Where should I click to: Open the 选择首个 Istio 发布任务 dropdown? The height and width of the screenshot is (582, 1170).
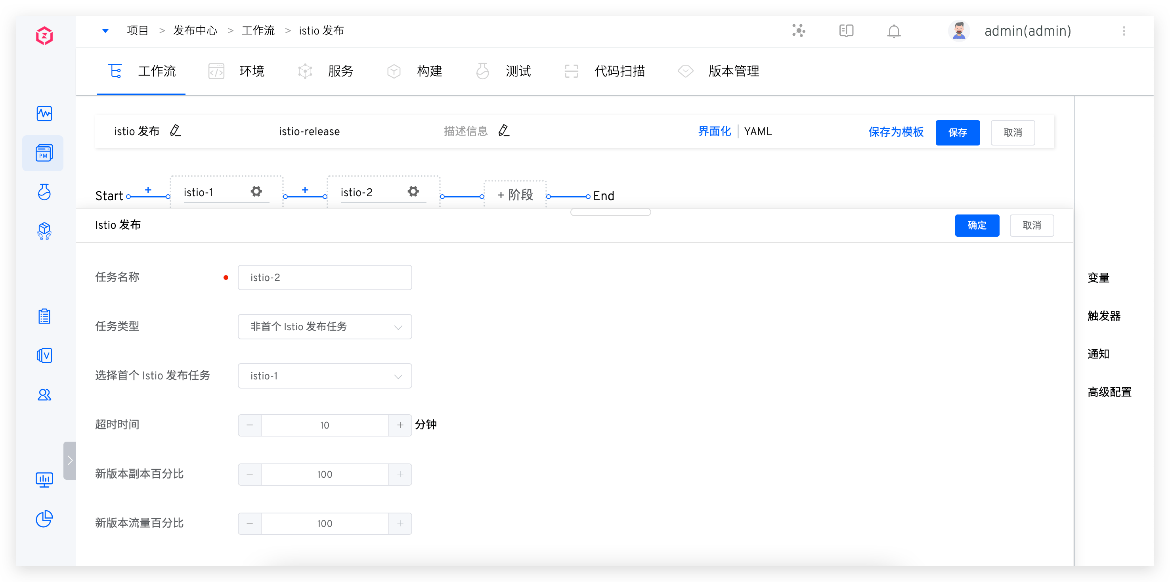[x=324, y=376]
